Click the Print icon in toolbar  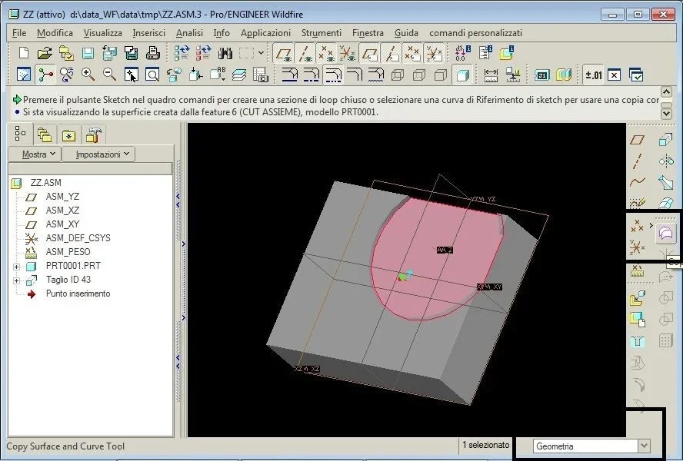coord(153,54)
